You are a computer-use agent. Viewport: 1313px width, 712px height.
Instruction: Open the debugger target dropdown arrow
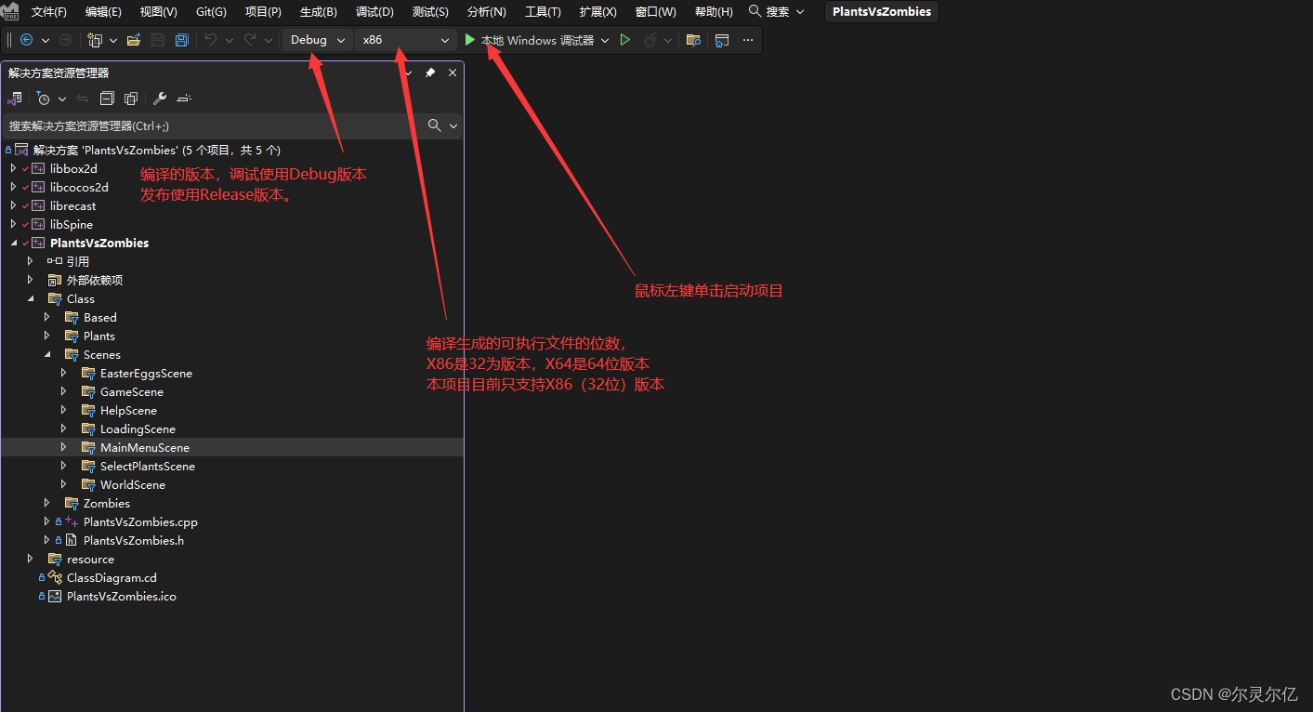tap(605, 40)
